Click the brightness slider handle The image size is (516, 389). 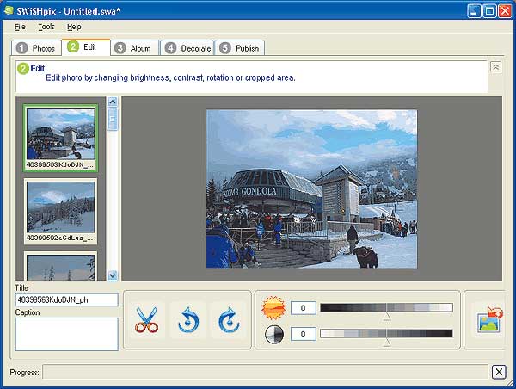pos(386,315)
